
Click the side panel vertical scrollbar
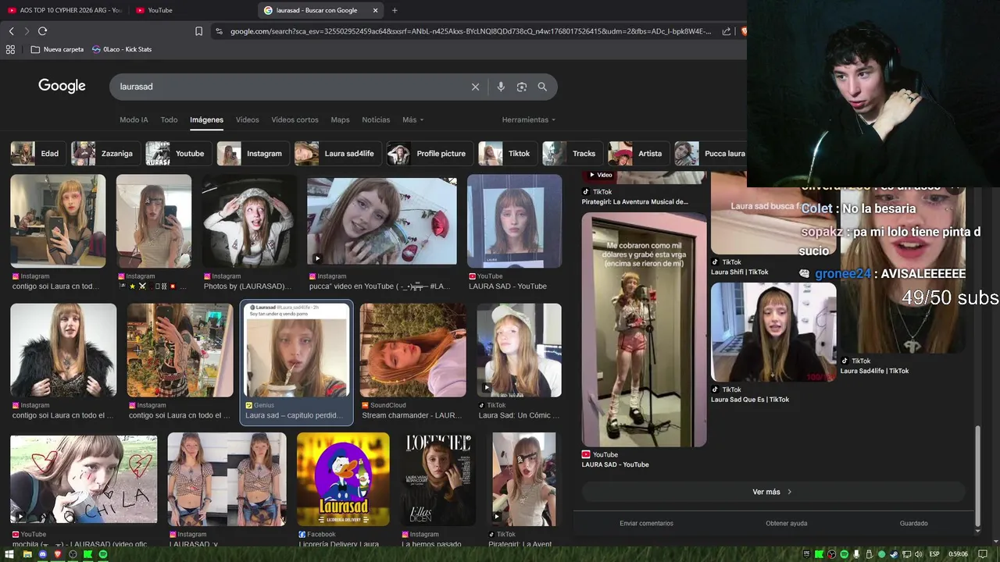tap(977, 478)
